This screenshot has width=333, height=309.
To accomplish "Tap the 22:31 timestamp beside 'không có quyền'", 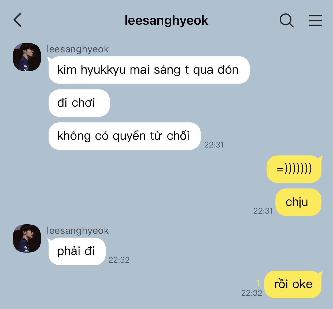I will coord(214,145).
